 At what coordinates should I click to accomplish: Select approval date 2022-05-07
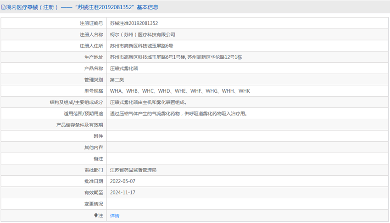(x=123, y=181)
